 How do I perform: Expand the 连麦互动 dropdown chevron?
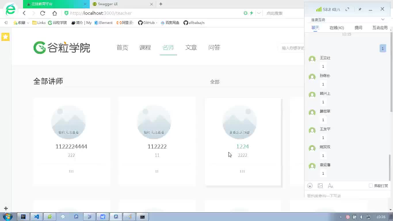pos(383,20)
